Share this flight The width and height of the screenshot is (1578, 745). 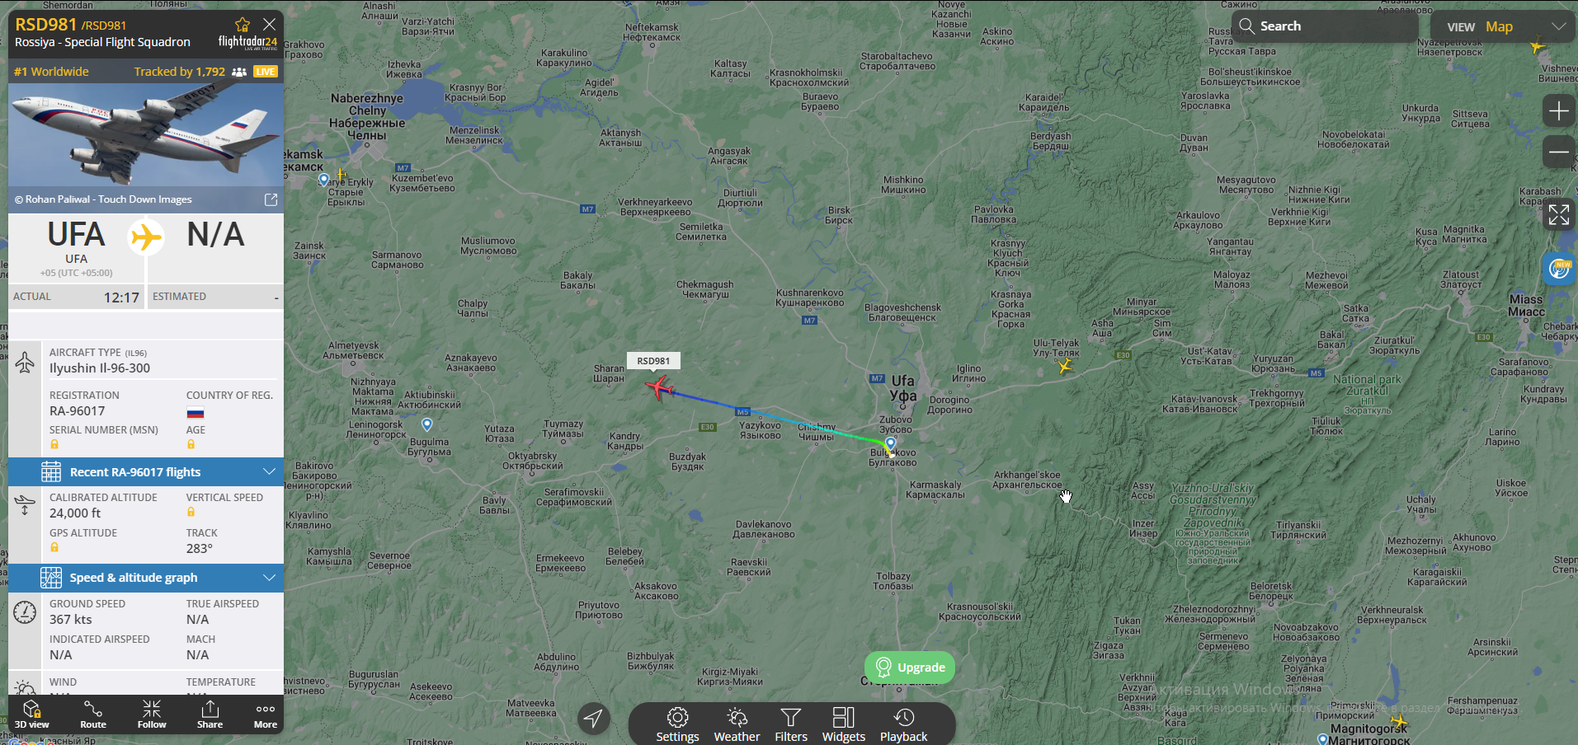click(x=210, y=715)
